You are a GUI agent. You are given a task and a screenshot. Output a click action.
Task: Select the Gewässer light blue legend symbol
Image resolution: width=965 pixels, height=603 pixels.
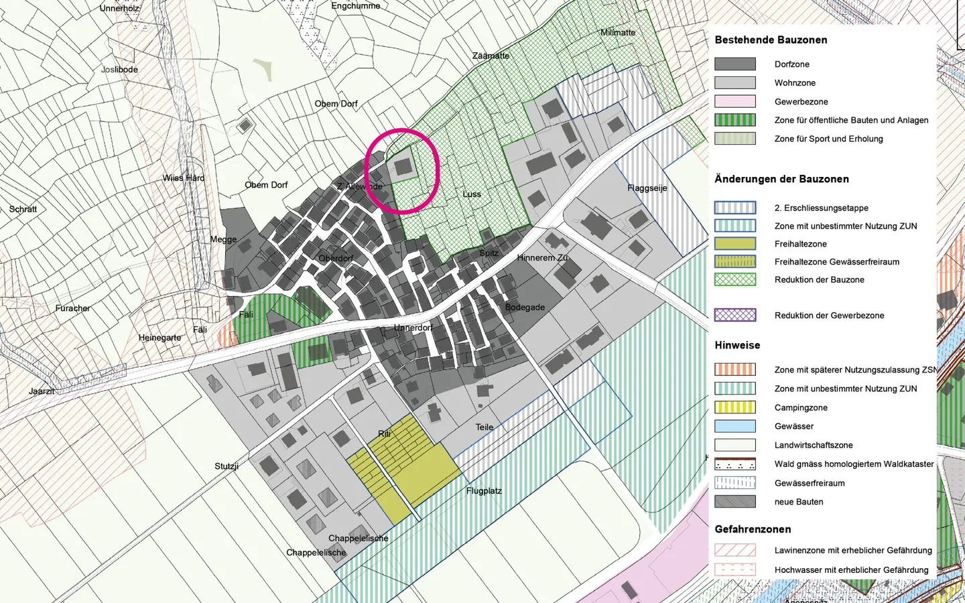pyautogui.click(x=734, y=426)
